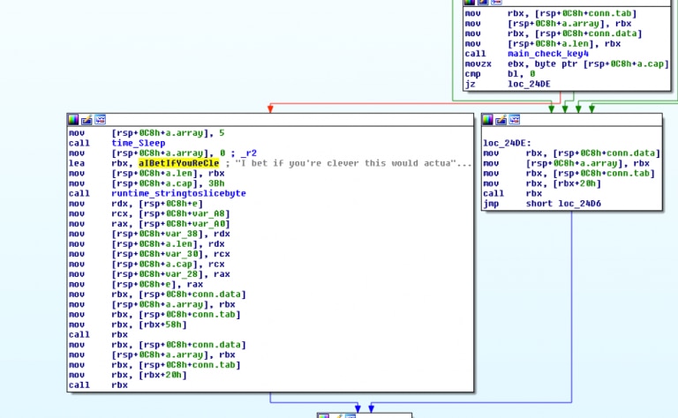The height and width of the screenshot is (418, 678).
Task: Click the cmp bl, 0 instruction
Action: (500, 74)
